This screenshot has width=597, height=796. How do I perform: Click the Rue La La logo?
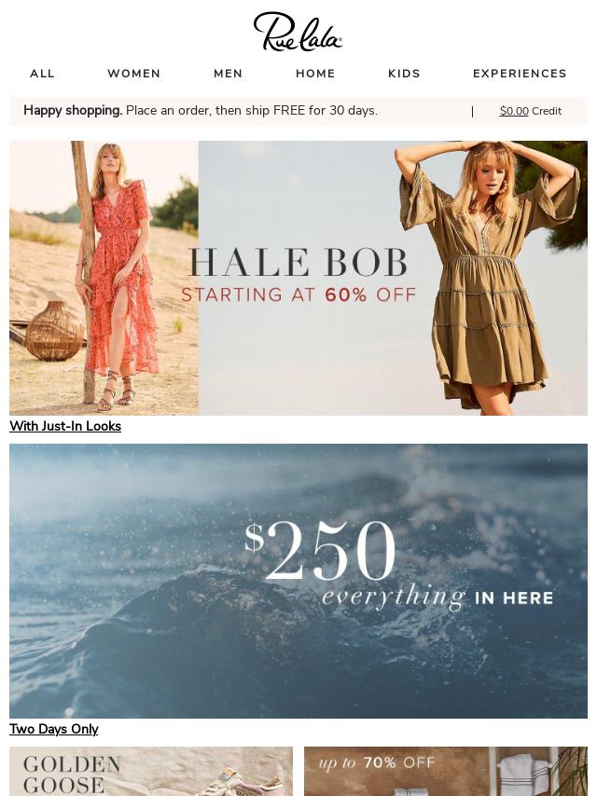(x=298, y=32)
